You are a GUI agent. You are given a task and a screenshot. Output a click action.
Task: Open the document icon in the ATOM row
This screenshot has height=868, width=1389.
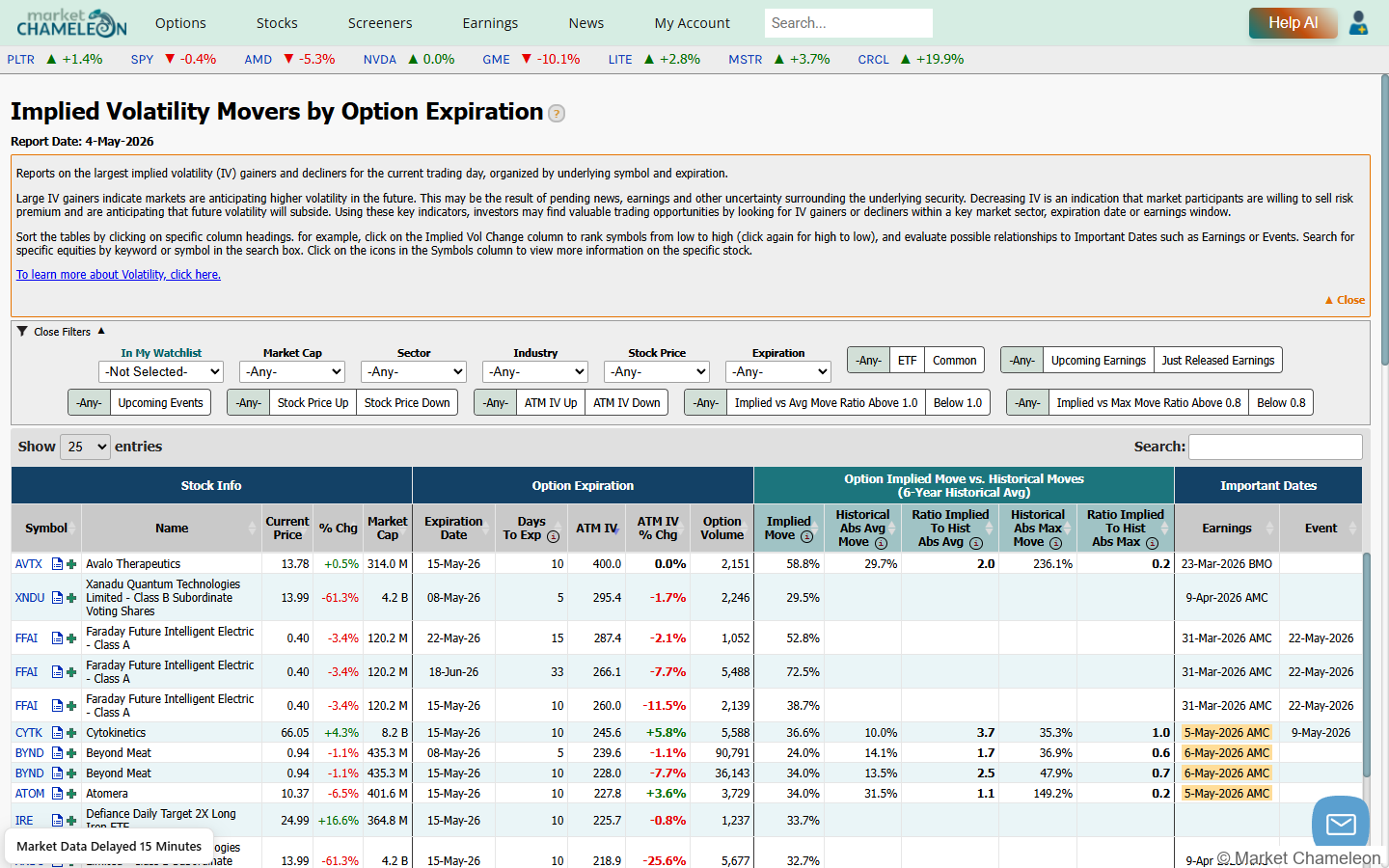click(x=57, y=794)
